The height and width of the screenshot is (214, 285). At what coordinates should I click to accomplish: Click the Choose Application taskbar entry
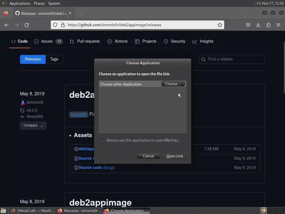point(127,211)
